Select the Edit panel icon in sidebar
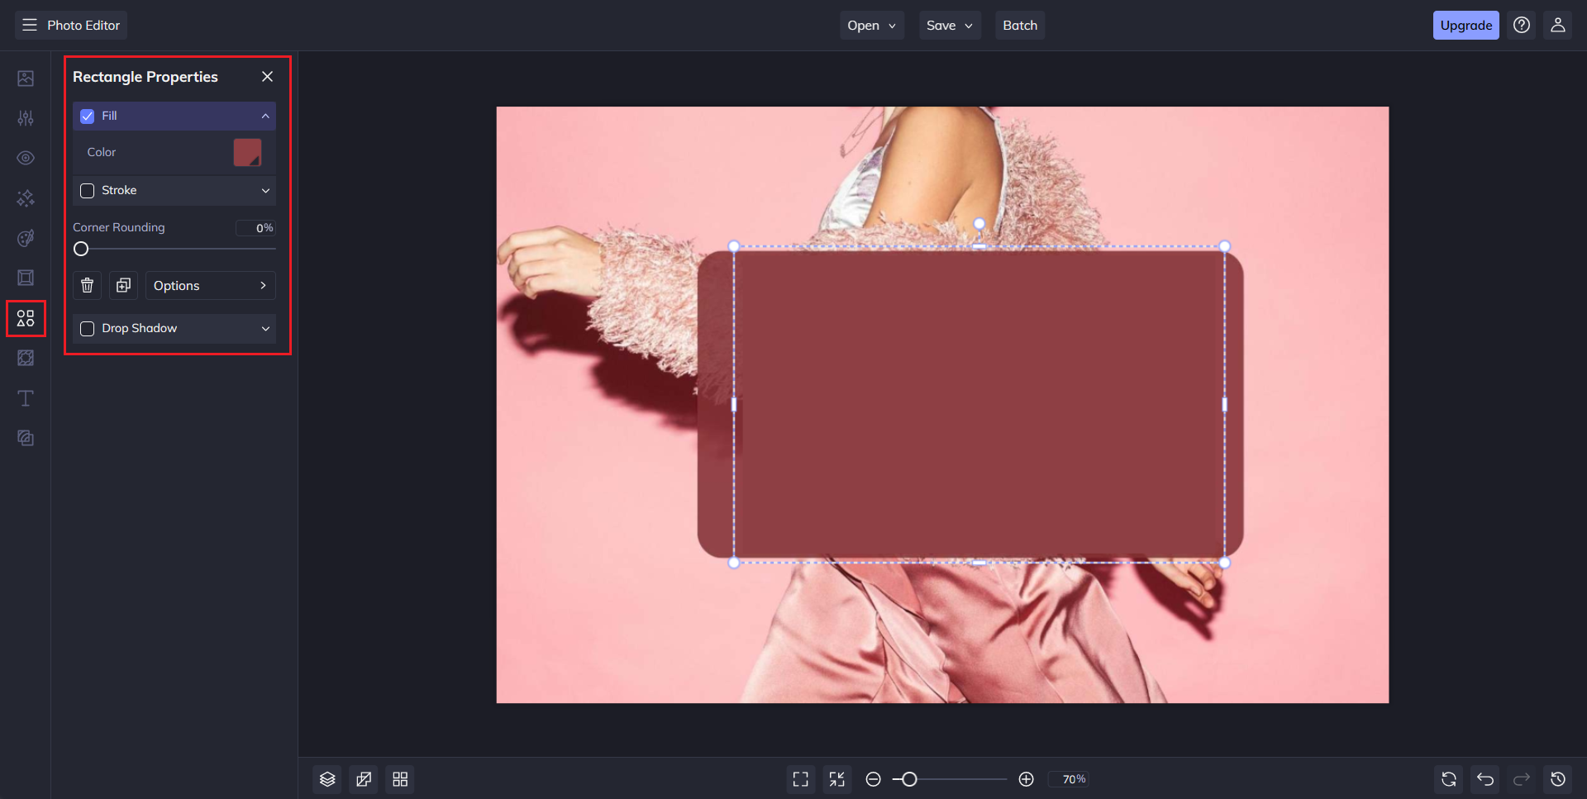1587x799 pixels. pos(26,78)
